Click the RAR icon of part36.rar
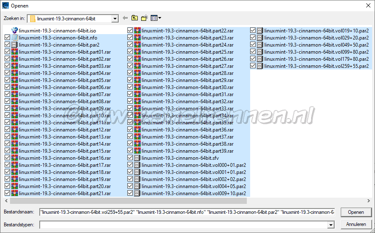The image size is (375, 233). coord(137,129)
